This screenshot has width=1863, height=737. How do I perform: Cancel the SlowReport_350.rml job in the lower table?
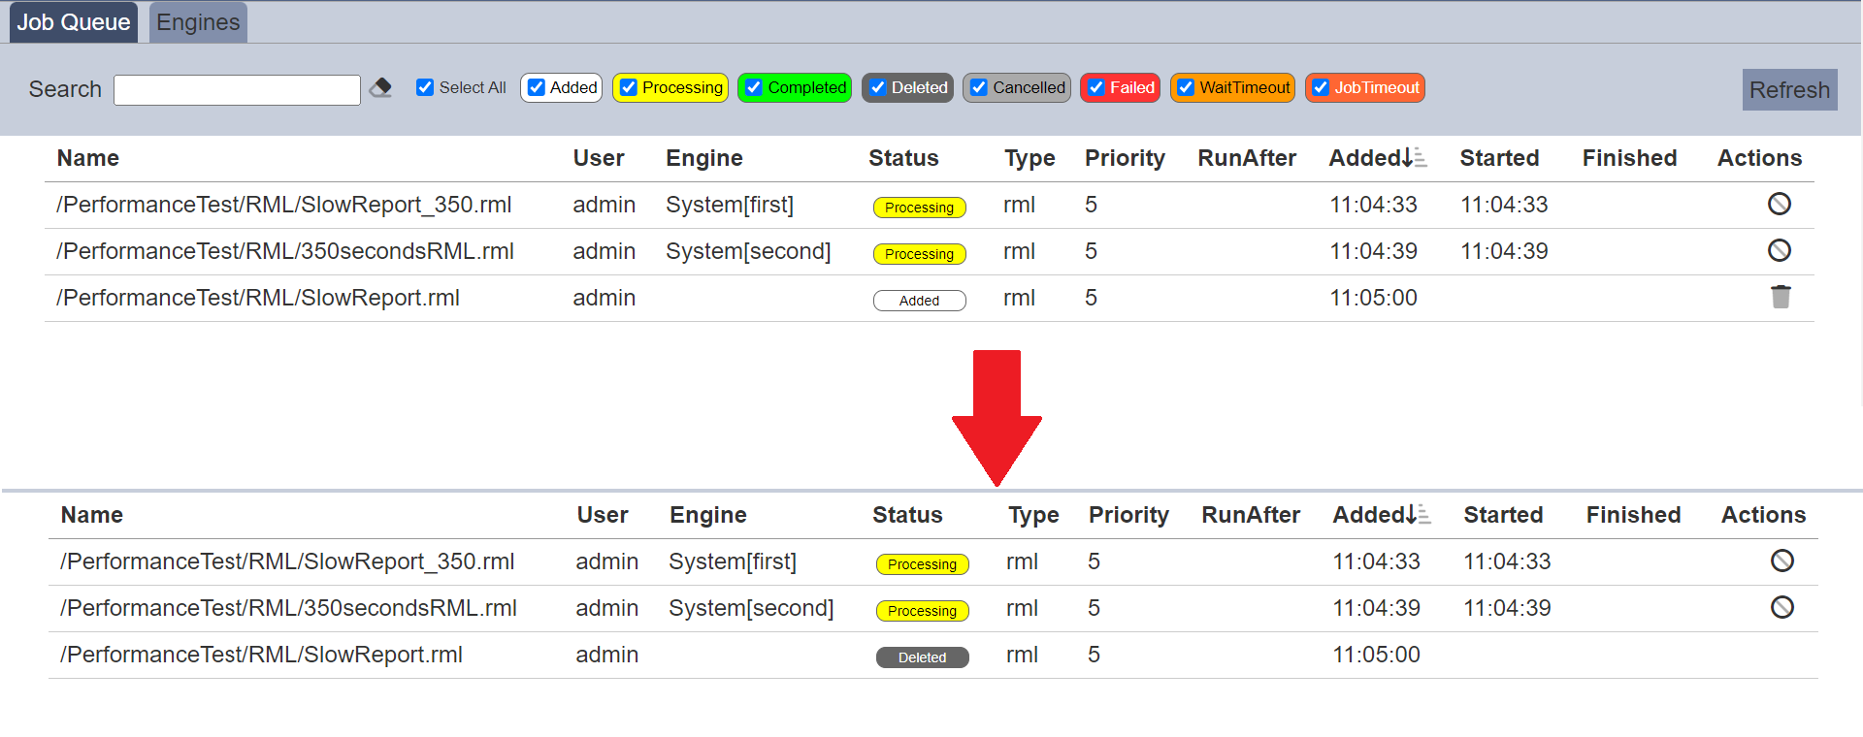pos(1782,561)
